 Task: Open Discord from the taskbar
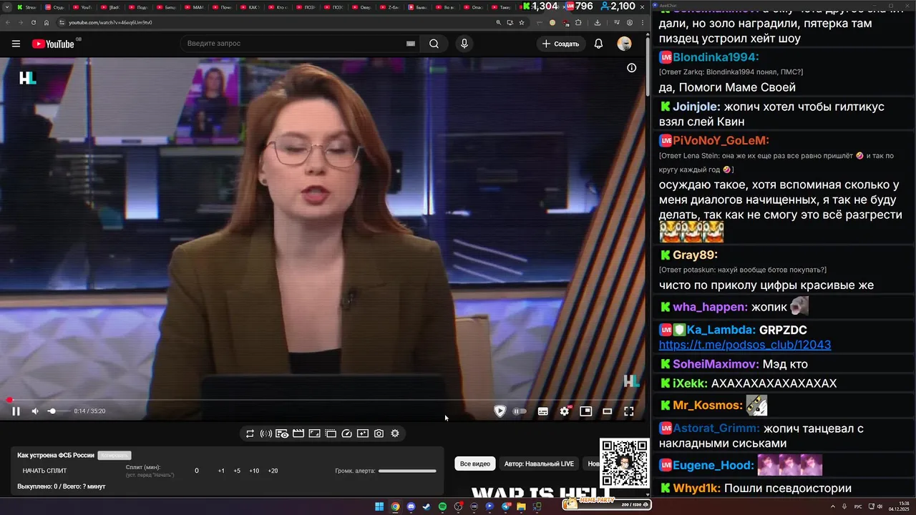(411, 506)
